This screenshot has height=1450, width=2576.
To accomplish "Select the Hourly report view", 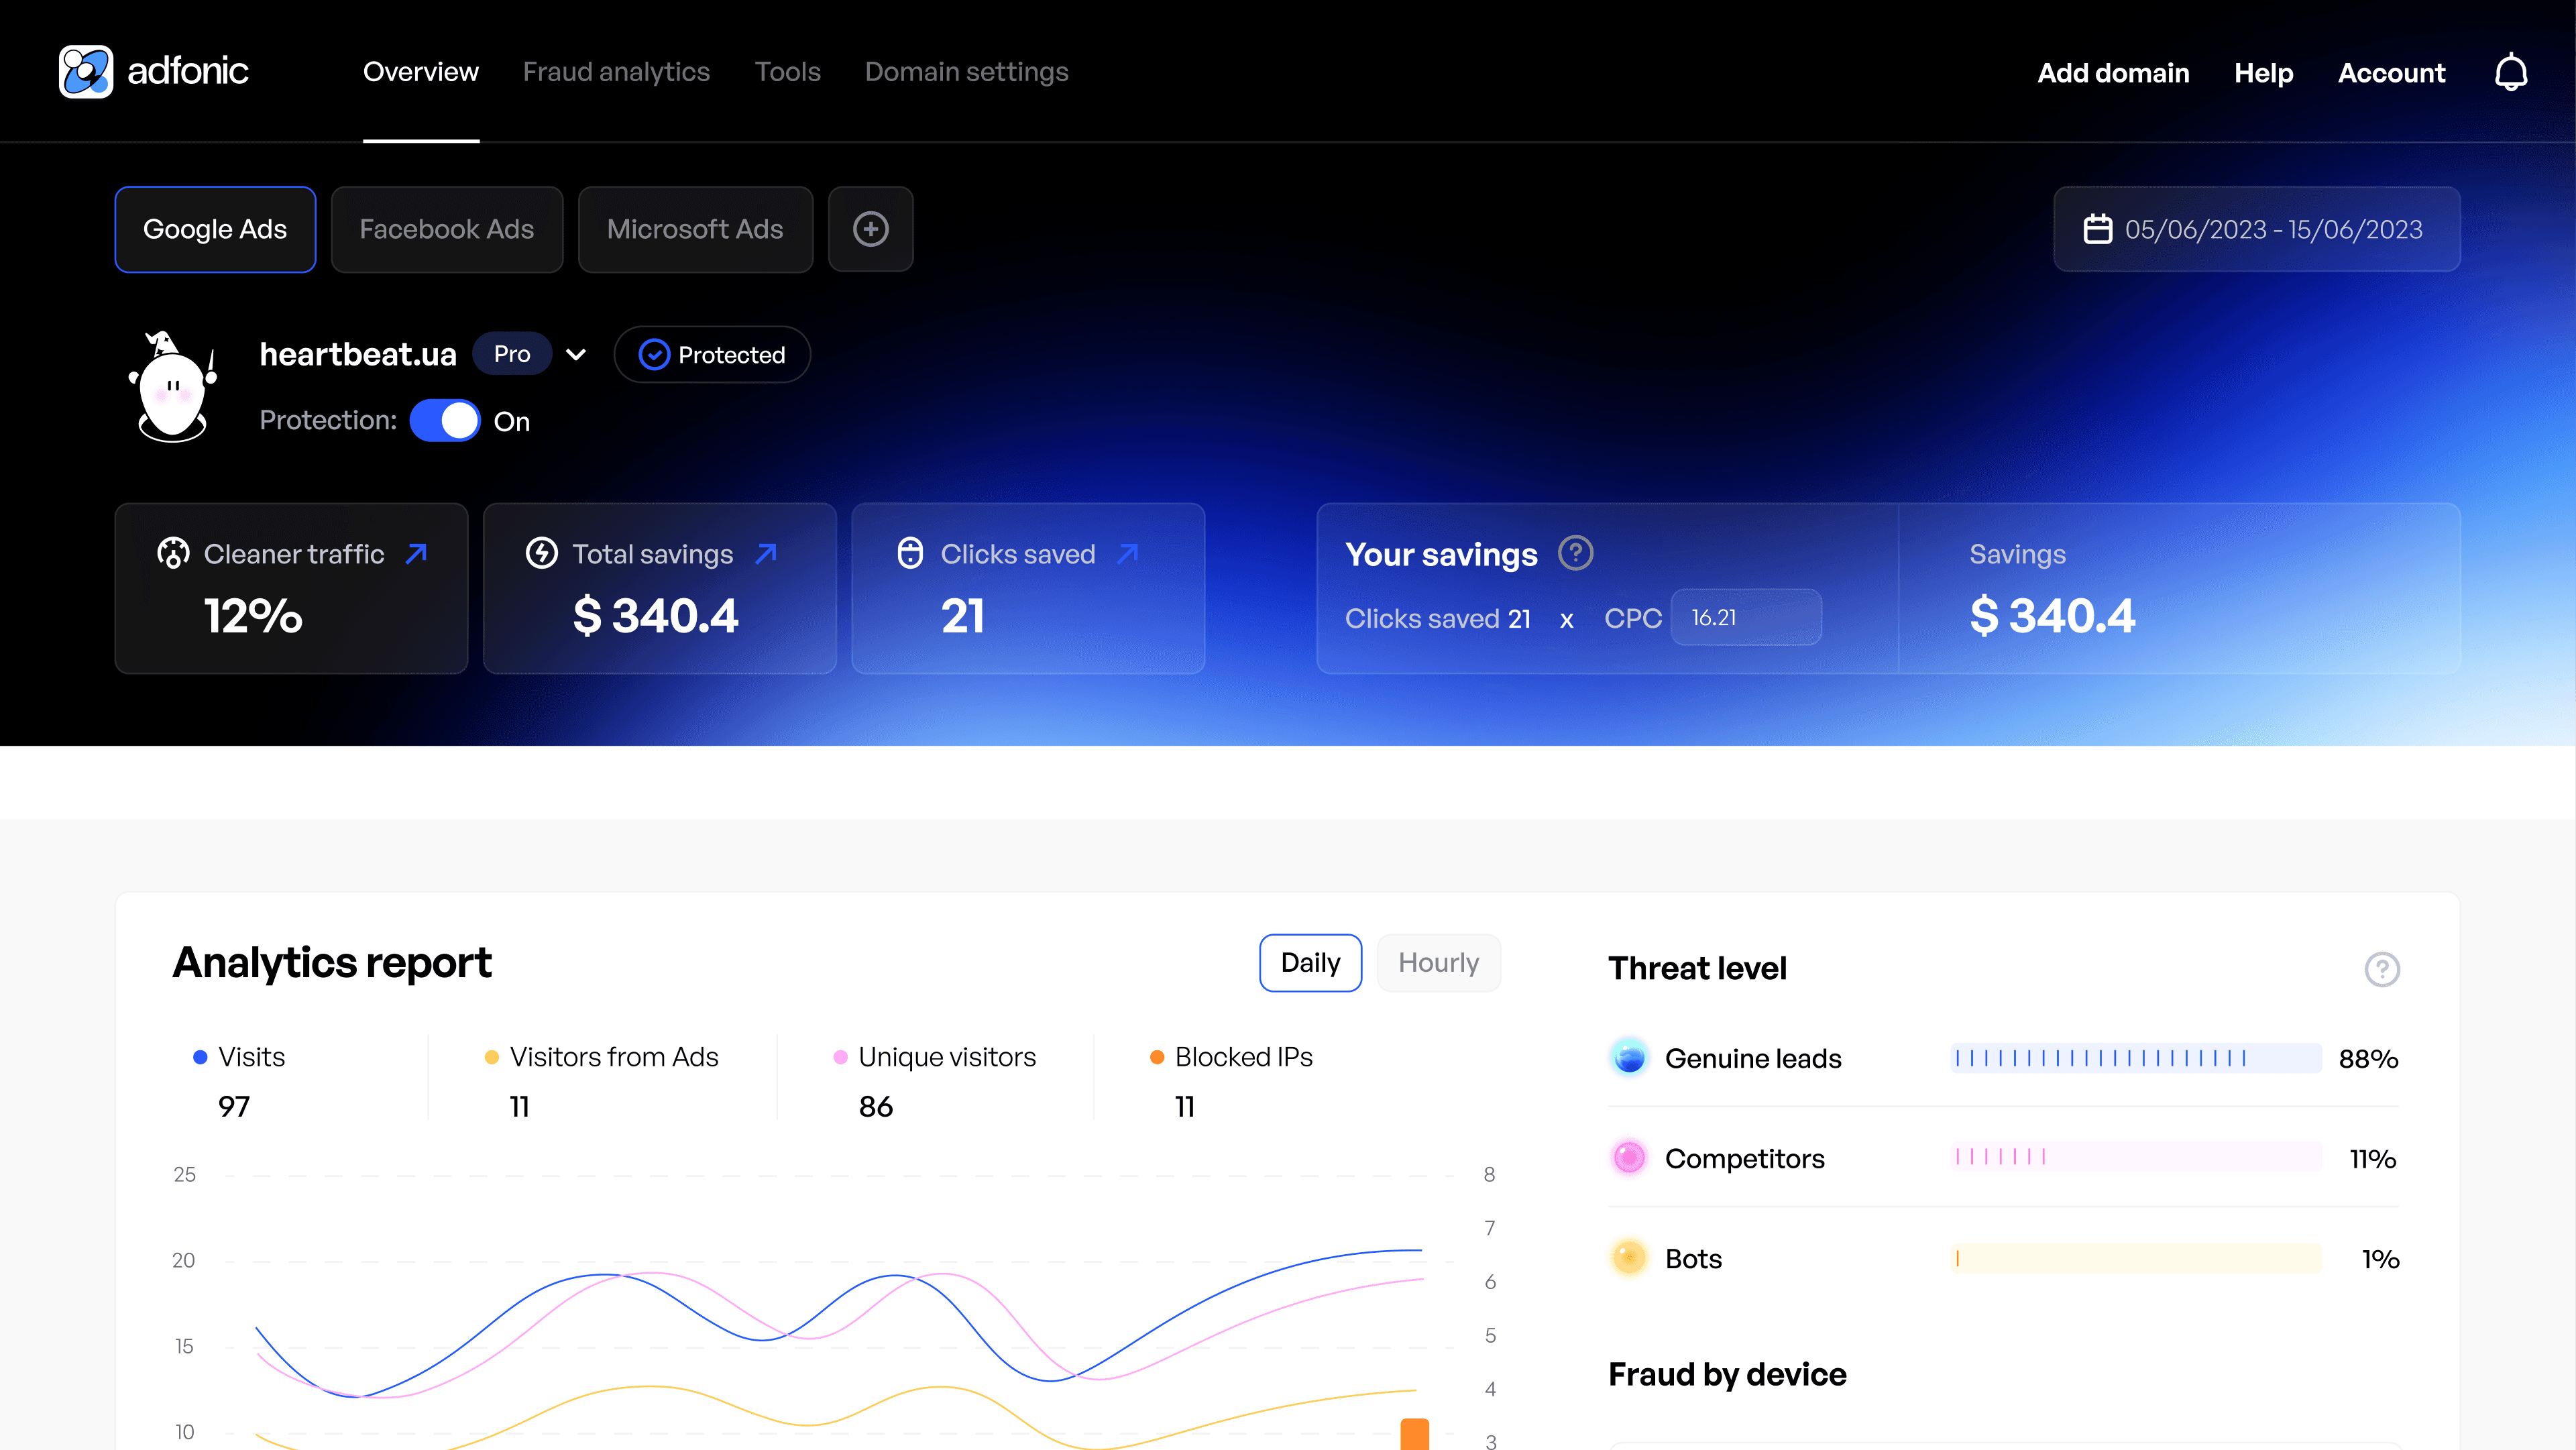I will pos(1438,963).
